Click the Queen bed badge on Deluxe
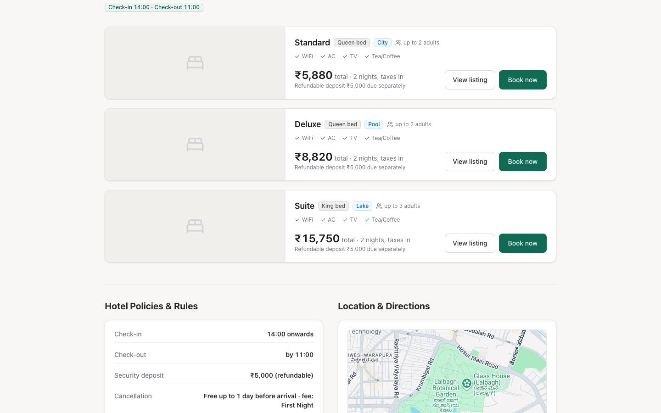Screen dimensions: 661x413 342,124
